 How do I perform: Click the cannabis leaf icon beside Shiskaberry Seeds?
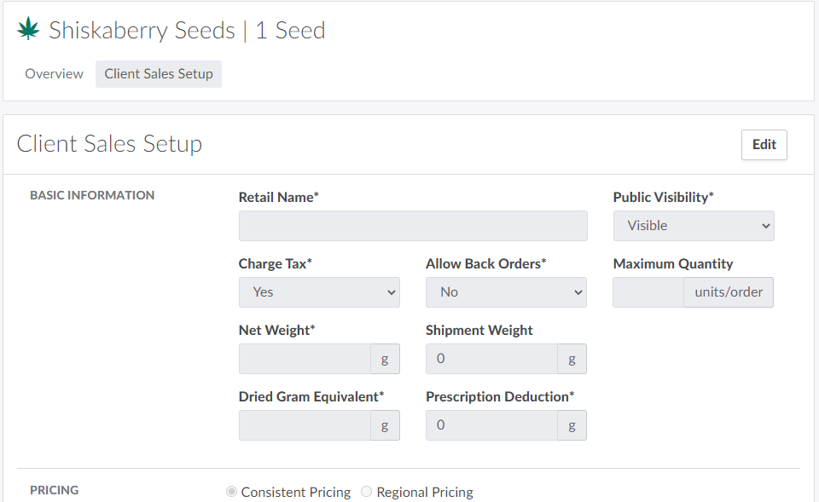29,30
